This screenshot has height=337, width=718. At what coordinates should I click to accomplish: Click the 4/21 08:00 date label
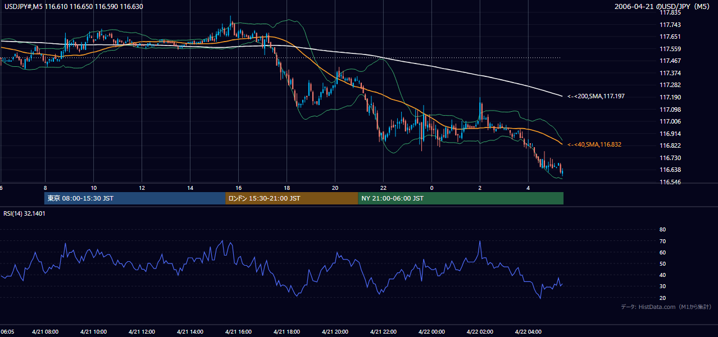45,331
